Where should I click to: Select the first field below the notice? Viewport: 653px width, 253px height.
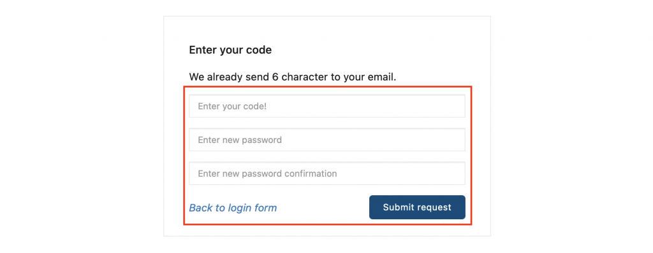coord(327,106)
